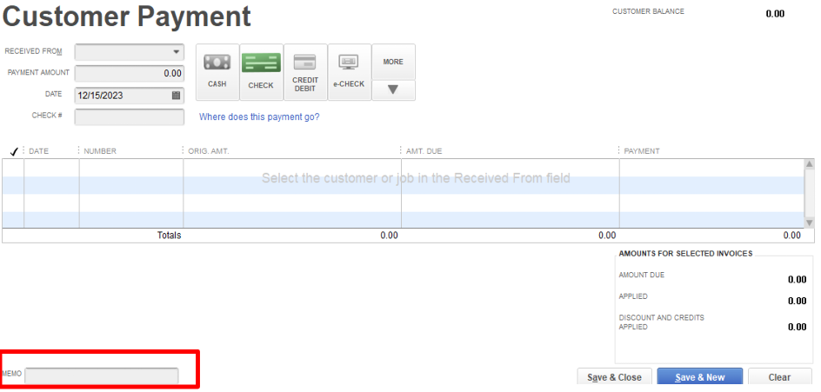Screen dimensions: 821x392
Task: Click the ORIG. AMT. column header
Action: (x=209, y=151)
